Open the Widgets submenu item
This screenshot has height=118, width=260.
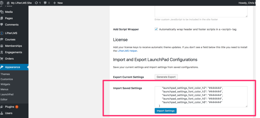pyautogui.click(x=5, y=84)
